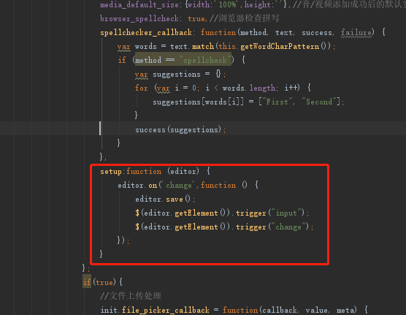Click 'words.length' in the for loop
This screenshot has width=406, height=315.
(x=248, y=88)
